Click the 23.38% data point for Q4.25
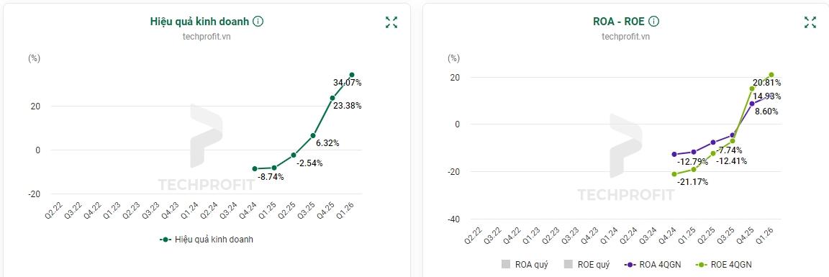This screenshot has height=277, width=829. [x=332, y=98]
